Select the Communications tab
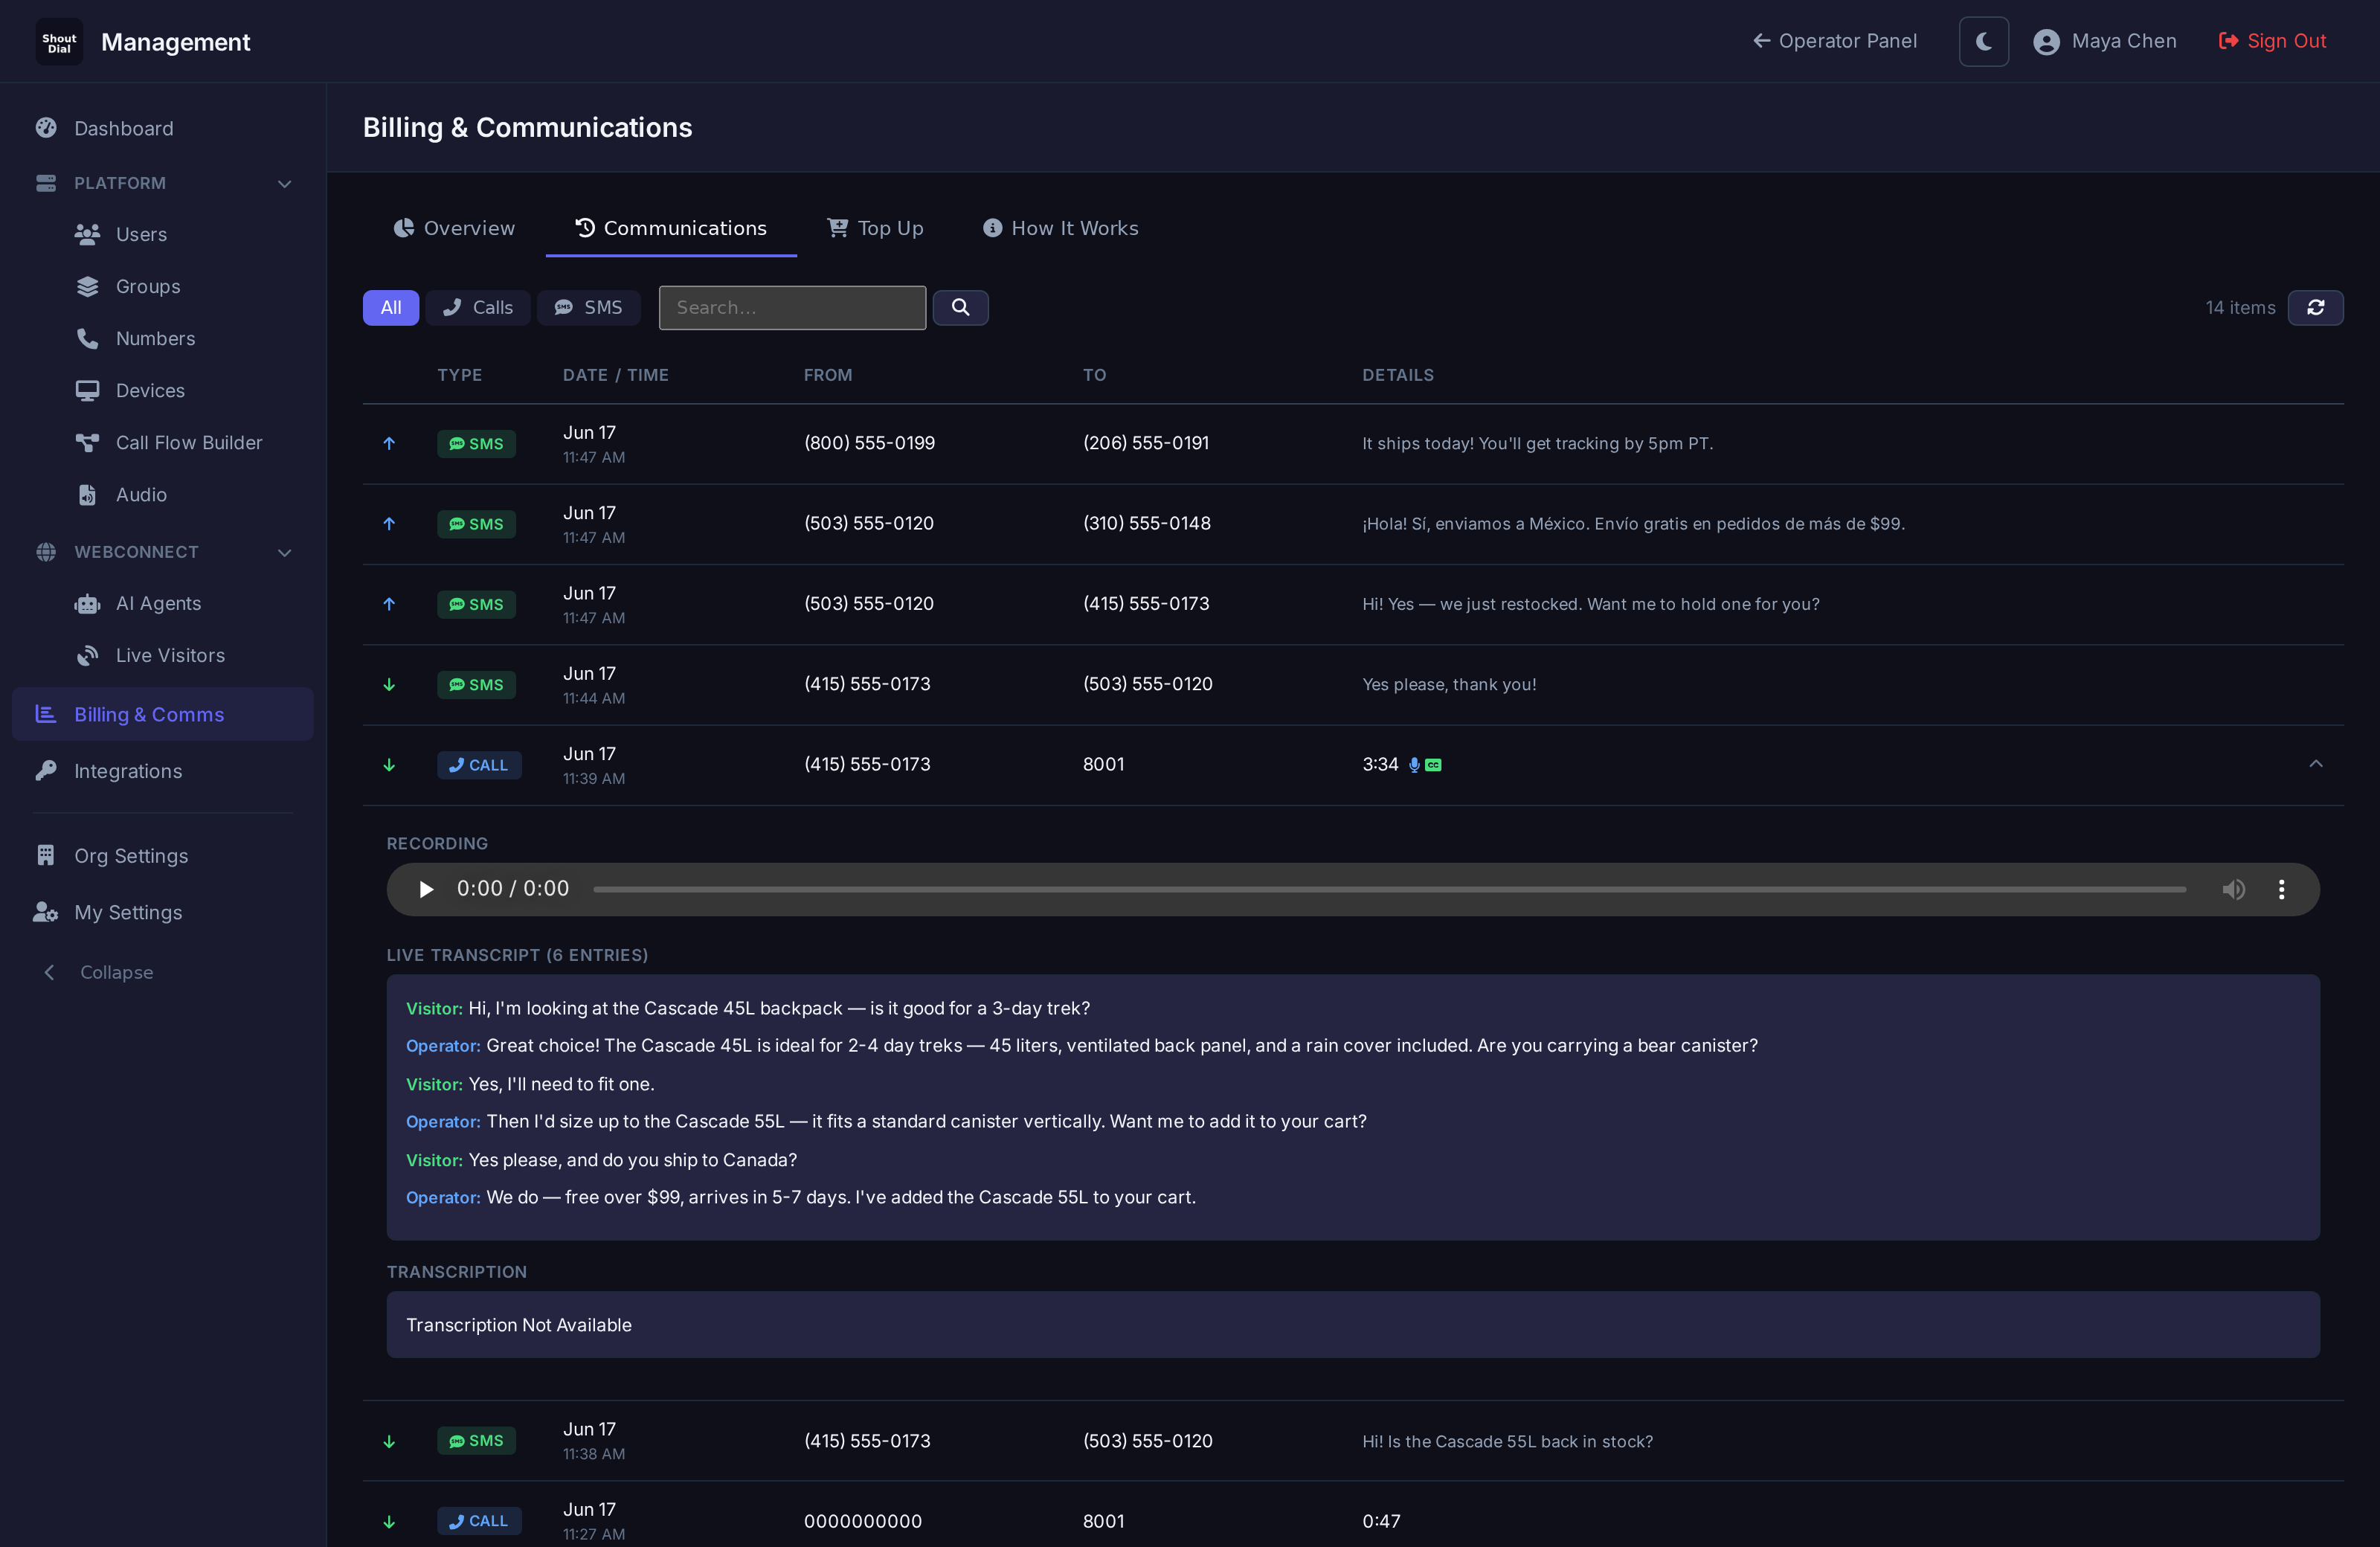Viewport: 2380px width, 1547px height. tap(671, 228)
